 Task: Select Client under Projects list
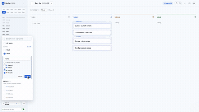coord(5,90)
